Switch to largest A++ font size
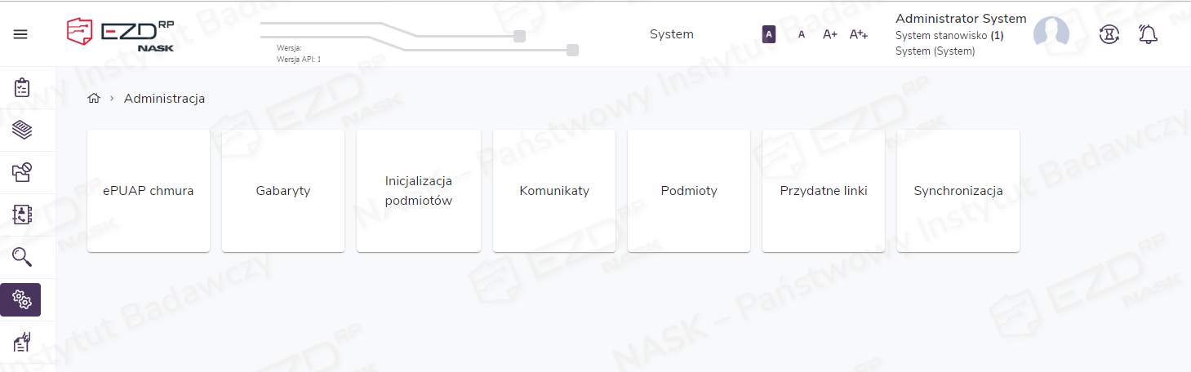Image resolution: width=1191 pixels, height=372 pixels. tap(858, 34)
